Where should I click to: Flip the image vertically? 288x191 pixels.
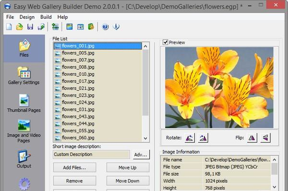[x=265, y=138]
